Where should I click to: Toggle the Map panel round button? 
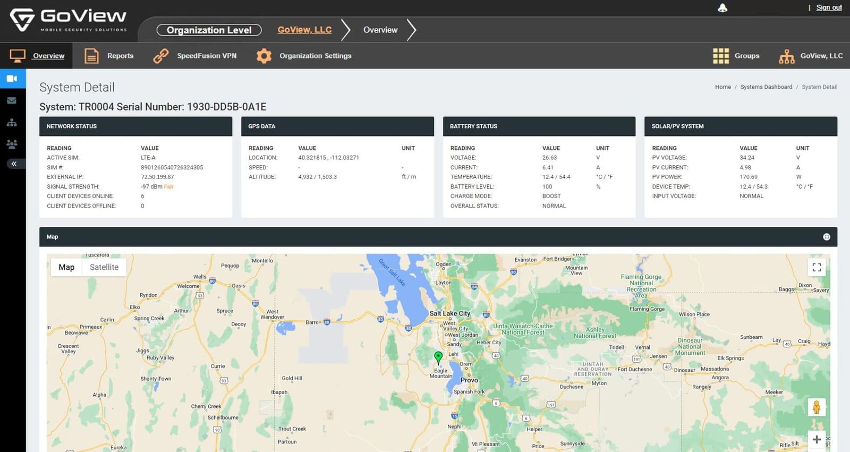(x=827, y=237)
